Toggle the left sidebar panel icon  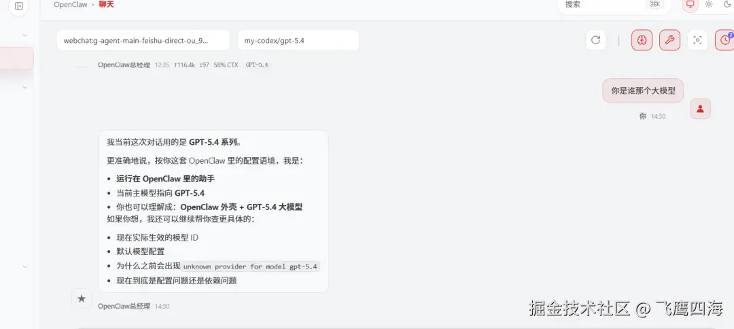19,6
